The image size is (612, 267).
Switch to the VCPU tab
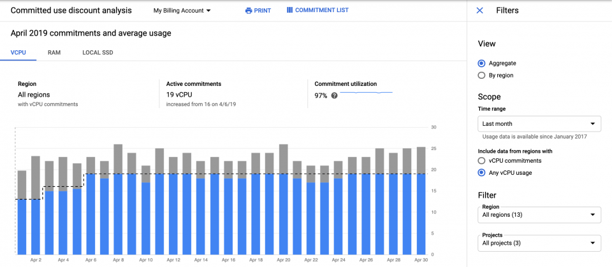pos(18,53)
